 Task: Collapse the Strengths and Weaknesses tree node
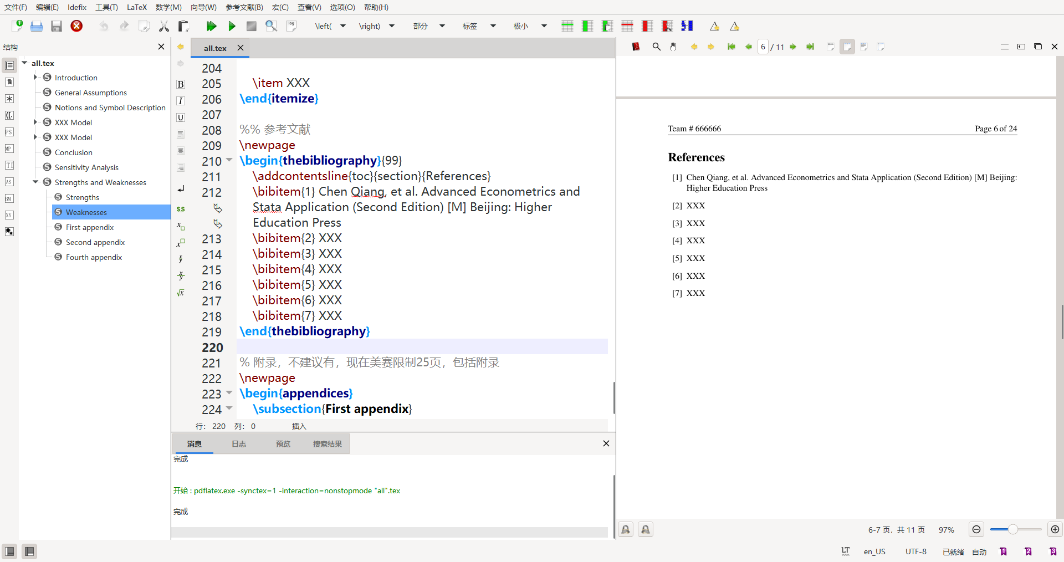[35, 182]
